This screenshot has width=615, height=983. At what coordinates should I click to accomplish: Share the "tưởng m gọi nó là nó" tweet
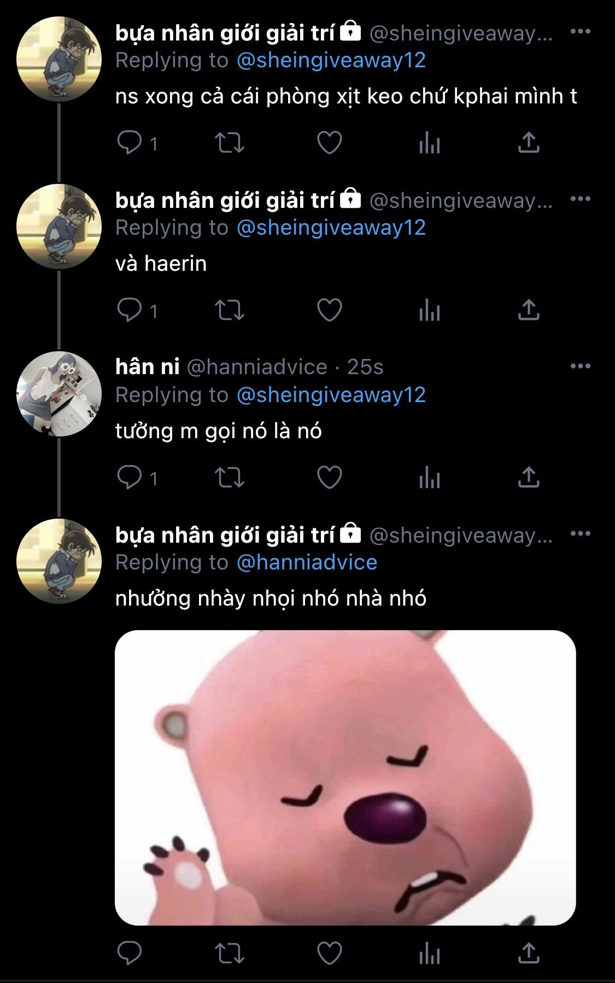(x=529, y=477)
